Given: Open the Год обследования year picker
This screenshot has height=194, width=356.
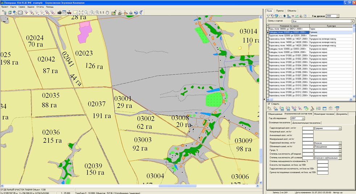Looking at the screenshot, I should click(303, 118).
